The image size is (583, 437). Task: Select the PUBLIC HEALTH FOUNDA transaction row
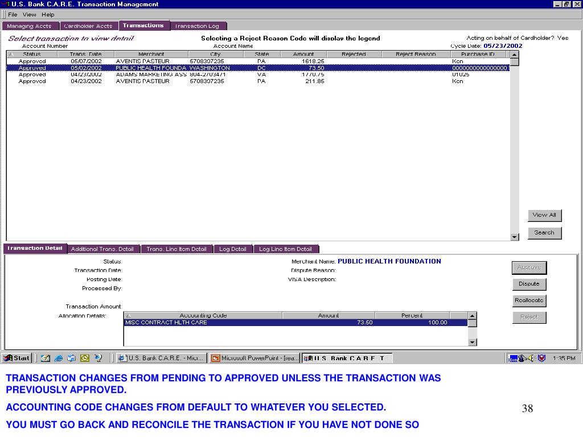pos(258,68)
